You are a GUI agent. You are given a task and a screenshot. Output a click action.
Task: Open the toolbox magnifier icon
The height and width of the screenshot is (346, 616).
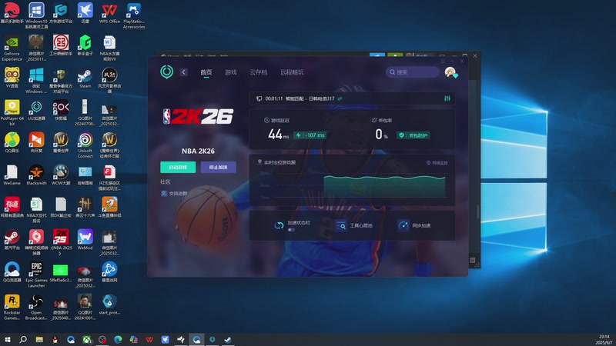click(x=341, y=225)
